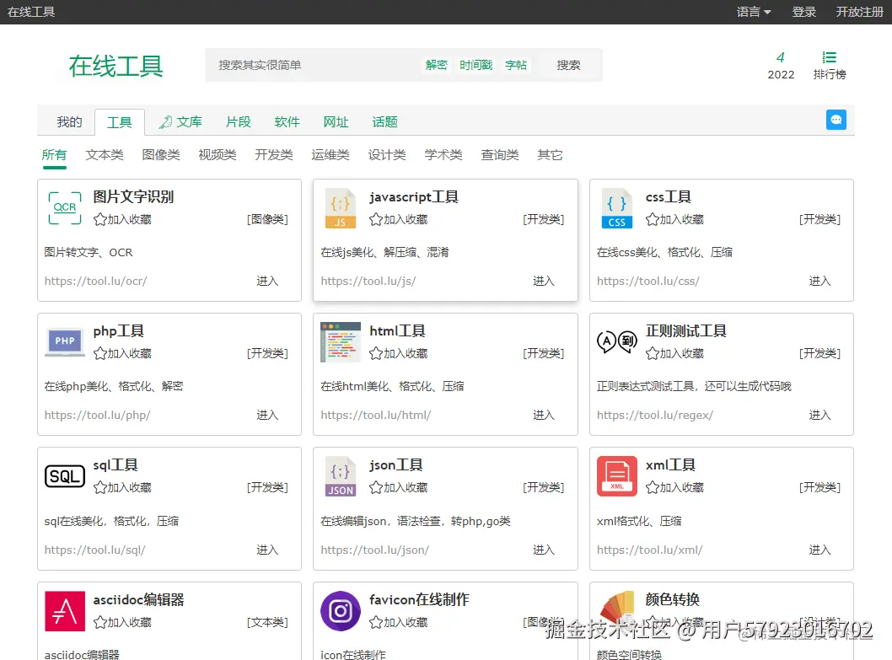Open the 正则测试工具 regex icon
The height and width of the screenshot is (660, 892).
pyautogui.click(x=616, y=342)
